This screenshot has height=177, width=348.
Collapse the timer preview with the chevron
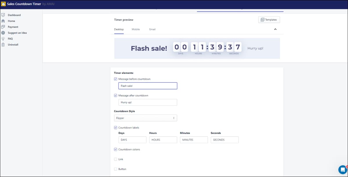click(x=275, y=29)
